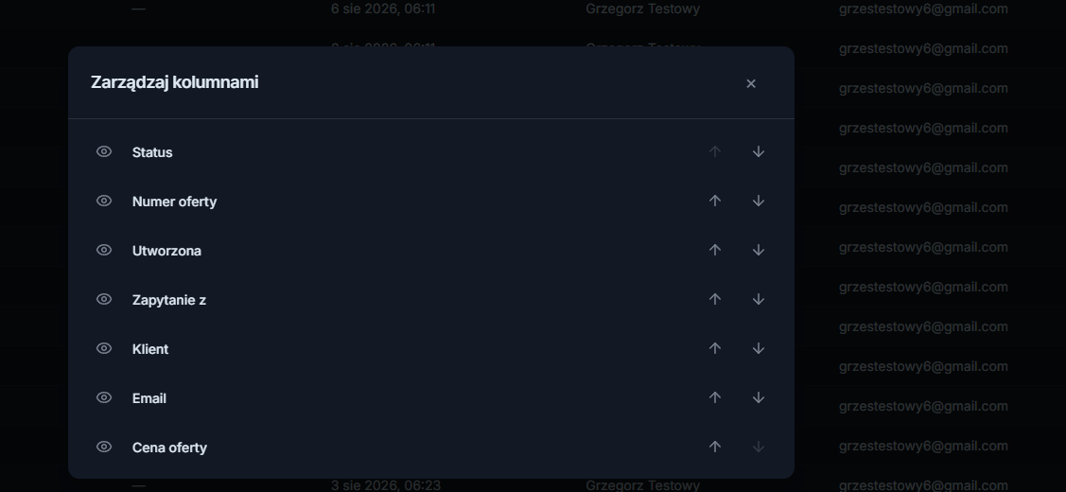Hide the Utworzona column with eye icon

(104, 250)
